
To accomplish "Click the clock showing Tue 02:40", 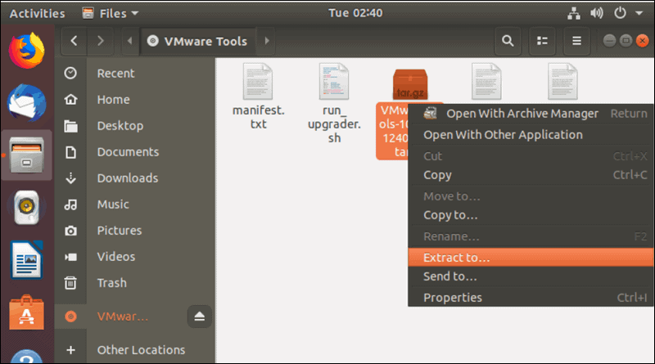I will pos(355,13).
